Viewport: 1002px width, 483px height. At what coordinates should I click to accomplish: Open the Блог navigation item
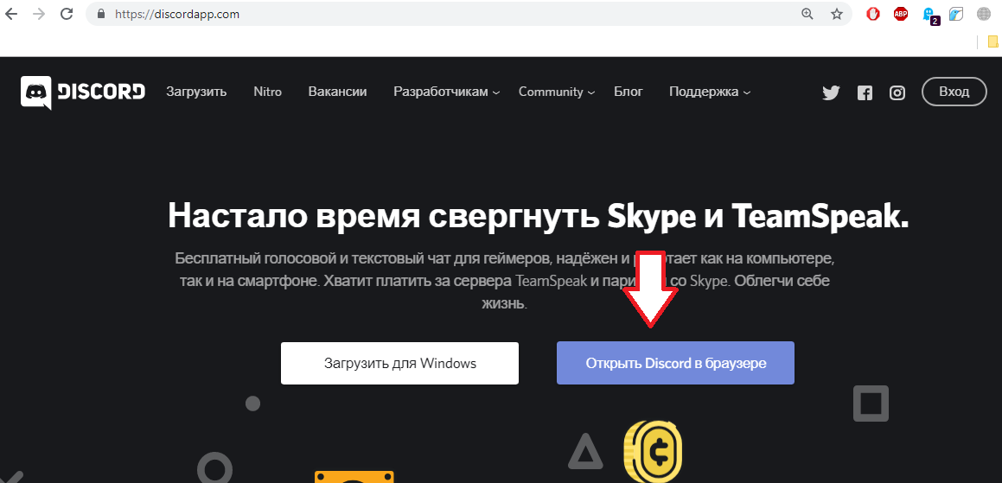(629, 92)
